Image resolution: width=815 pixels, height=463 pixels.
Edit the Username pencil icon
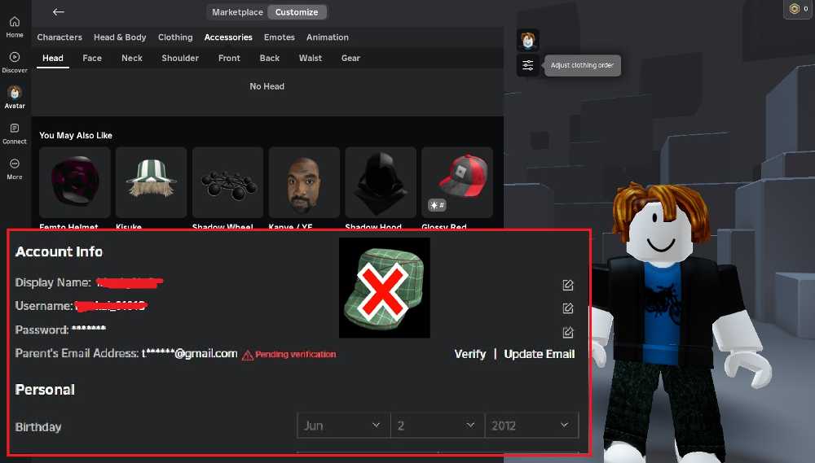[567, 308]
